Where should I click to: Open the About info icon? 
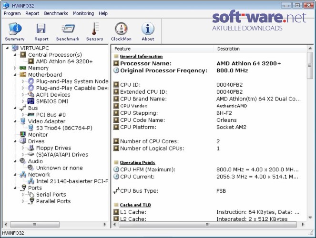pos(148,29)
